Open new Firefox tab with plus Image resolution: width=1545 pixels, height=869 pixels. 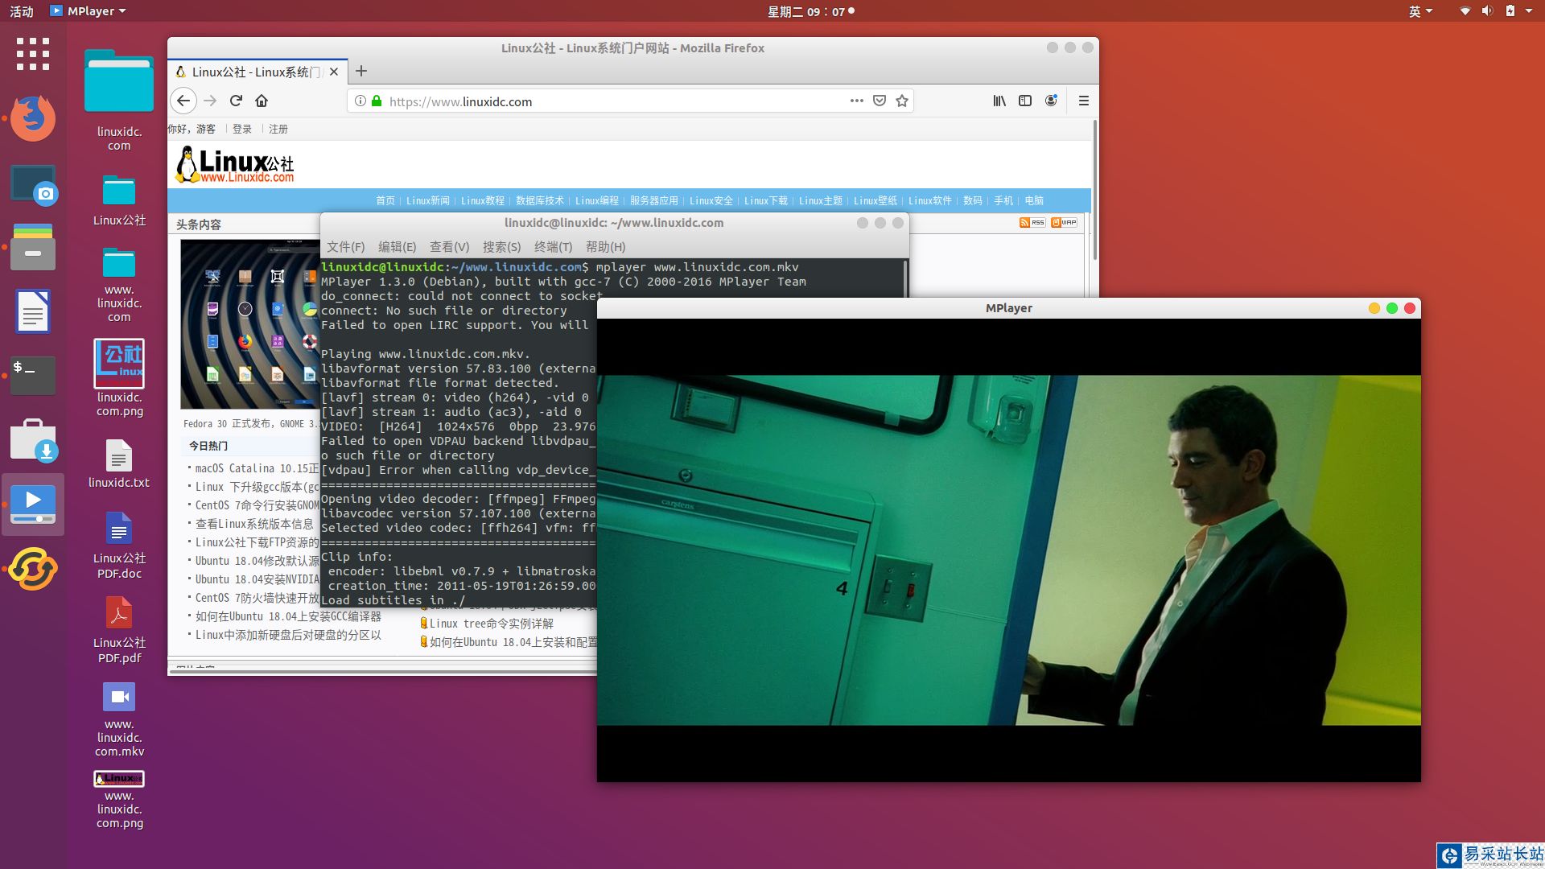pos(361,72)
